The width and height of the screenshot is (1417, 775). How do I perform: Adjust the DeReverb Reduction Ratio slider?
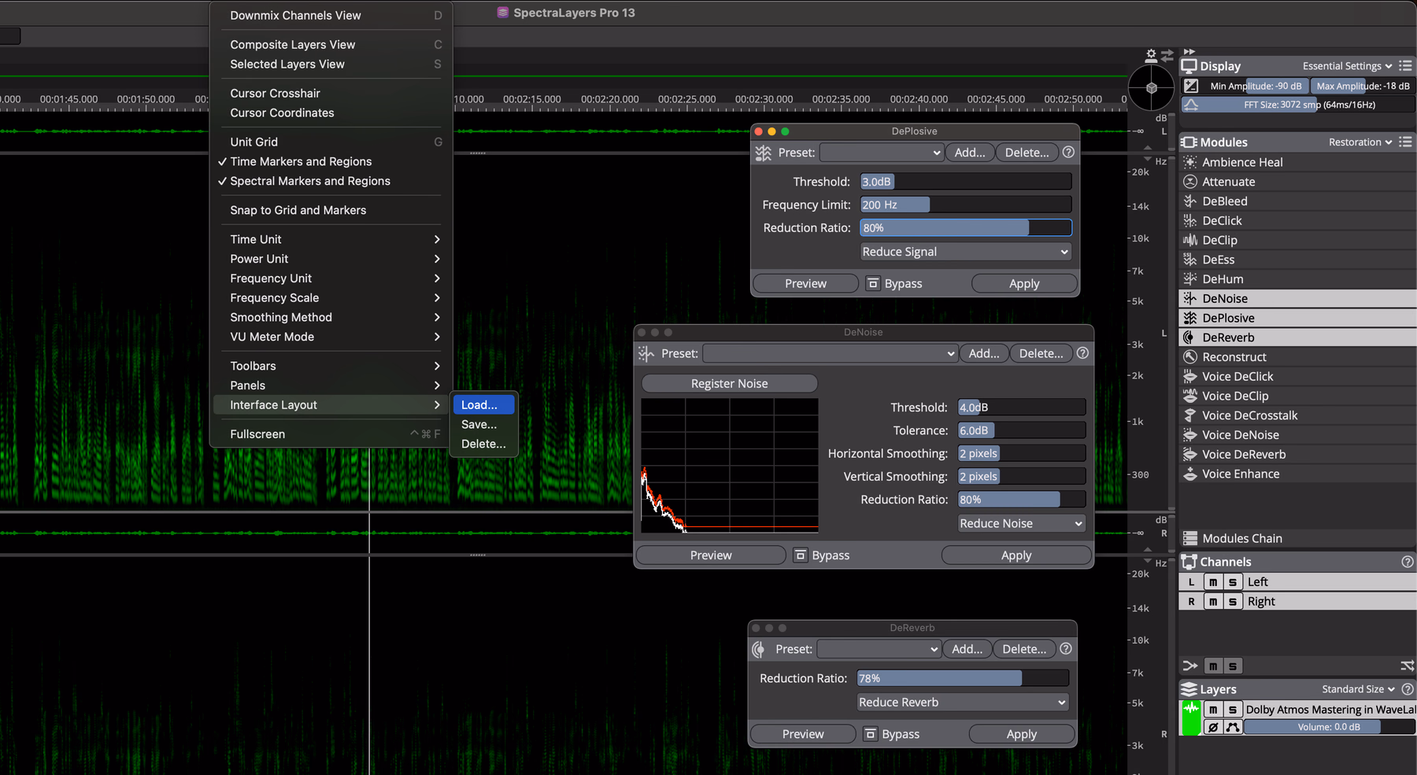coord(963,678)
